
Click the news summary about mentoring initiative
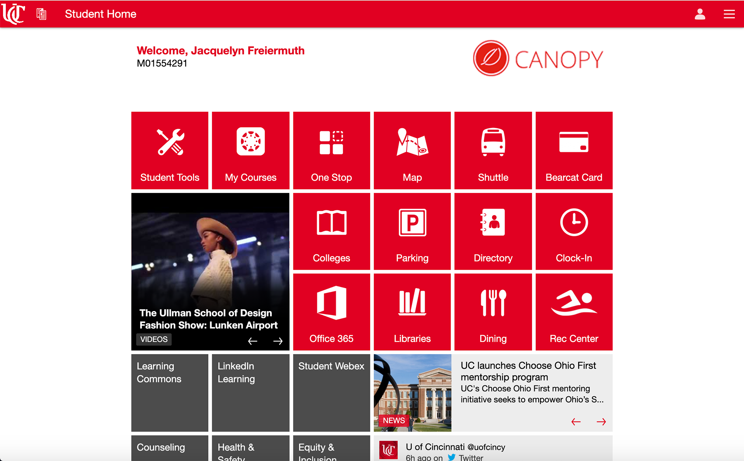(532, 394)
